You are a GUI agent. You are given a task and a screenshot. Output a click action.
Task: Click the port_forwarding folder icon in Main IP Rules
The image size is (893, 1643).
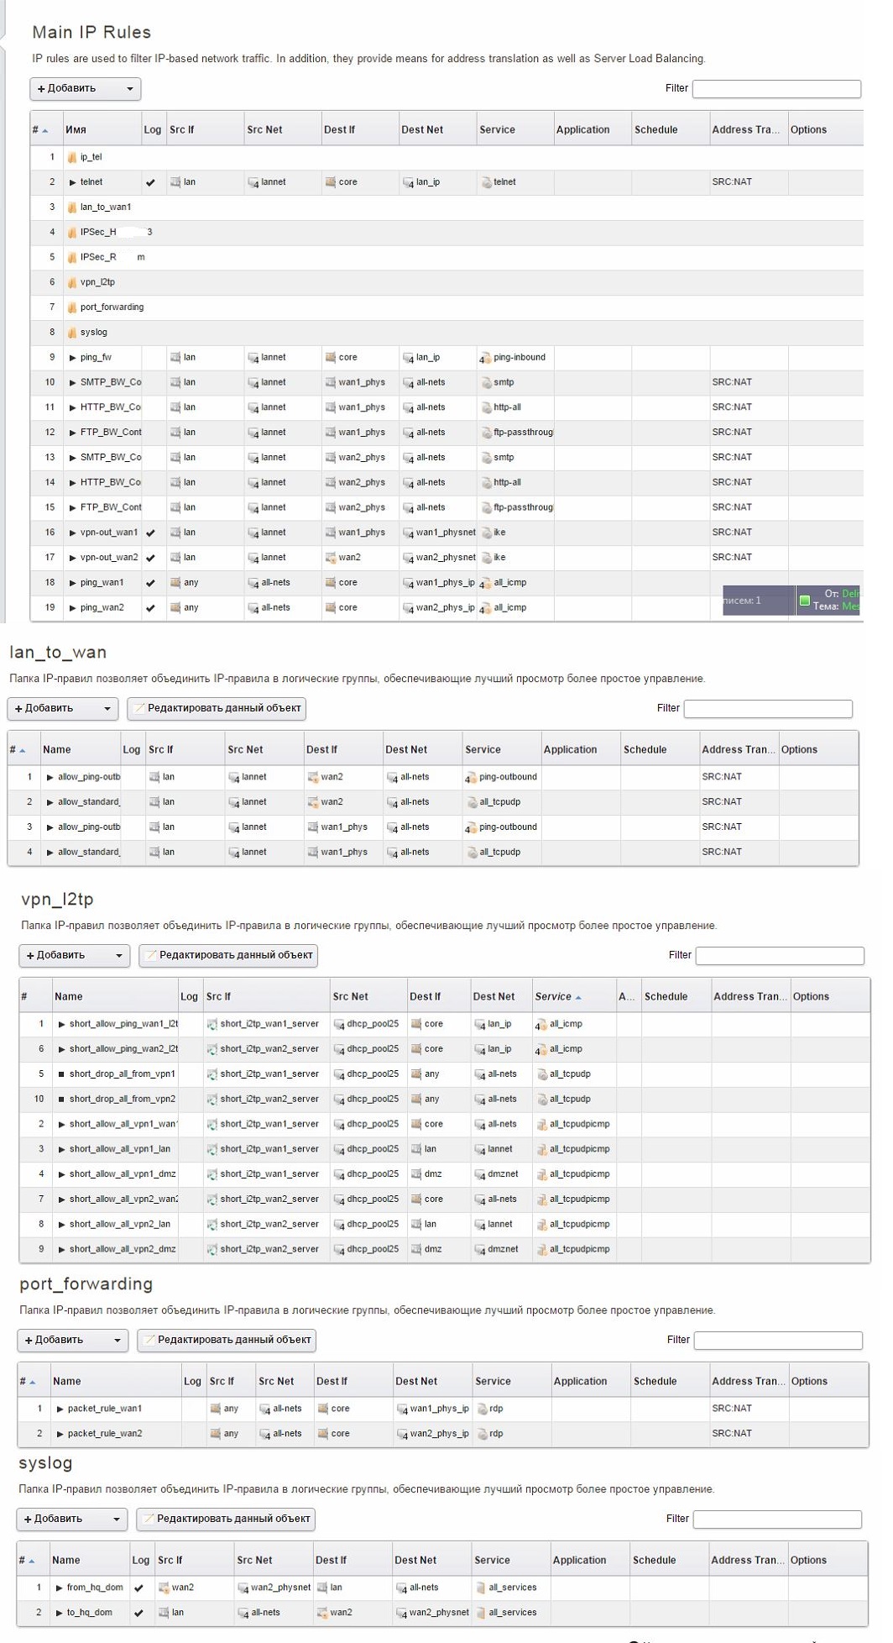(72, 307)
